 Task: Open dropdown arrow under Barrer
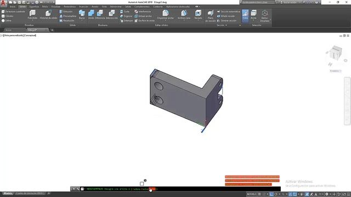82,20
